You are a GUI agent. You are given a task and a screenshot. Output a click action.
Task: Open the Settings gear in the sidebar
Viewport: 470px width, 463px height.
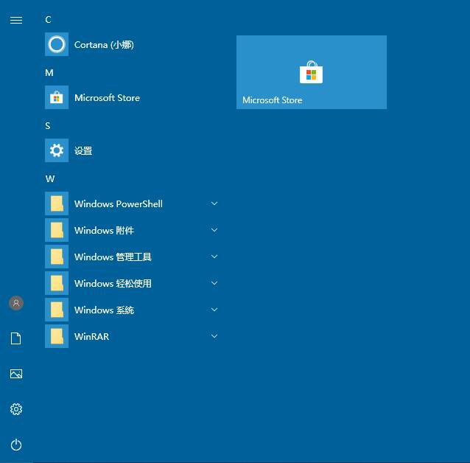coord(16,409)
